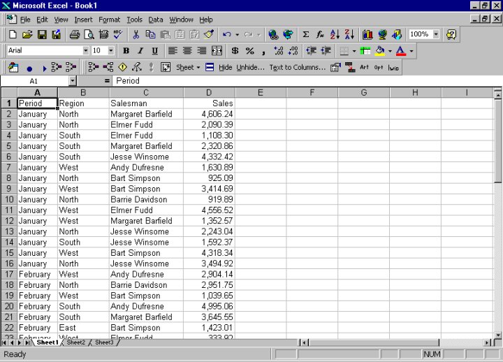503x362 pixels.
Task: Toggle align right
Action: (202, 51)
